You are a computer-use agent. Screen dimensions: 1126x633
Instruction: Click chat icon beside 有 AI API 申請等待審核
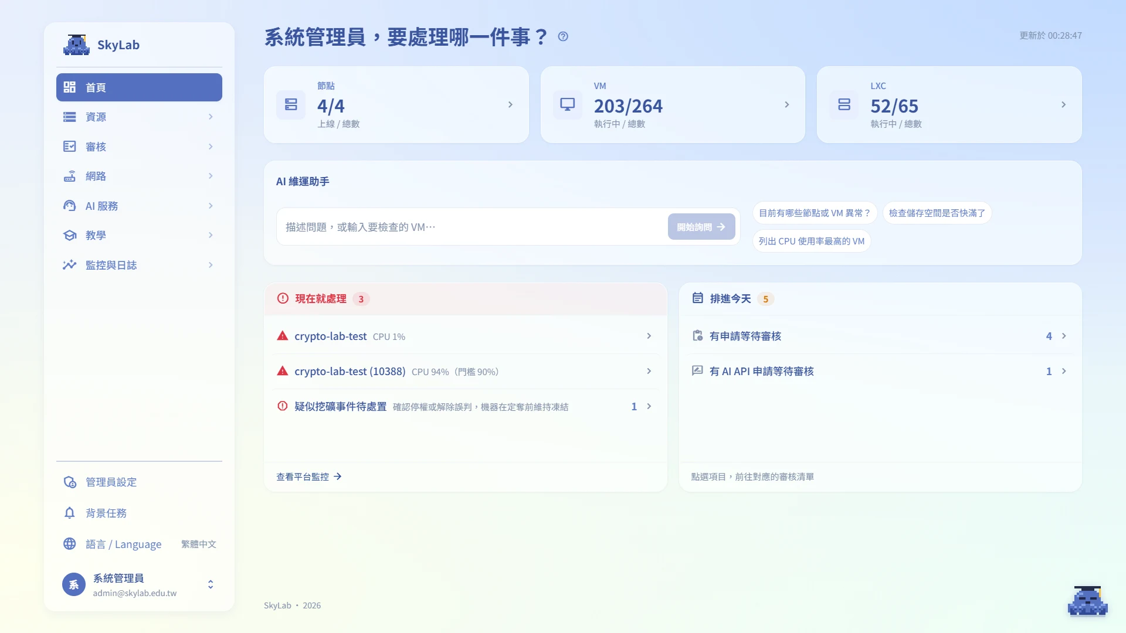[x=697, y=371]
